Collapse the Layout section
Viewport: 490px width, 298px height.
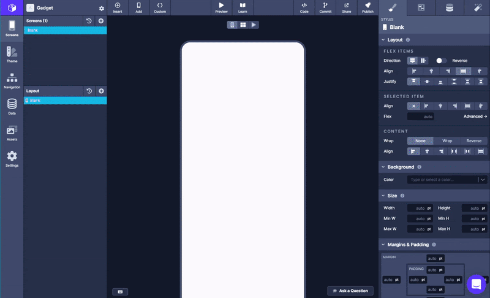tap(383, 40)
